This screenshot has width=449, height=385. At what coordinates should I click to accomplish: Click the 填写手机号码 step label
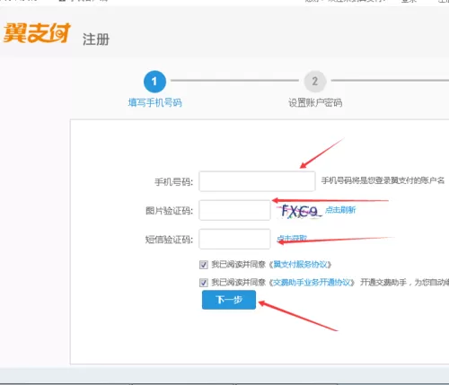coord(154,102)
